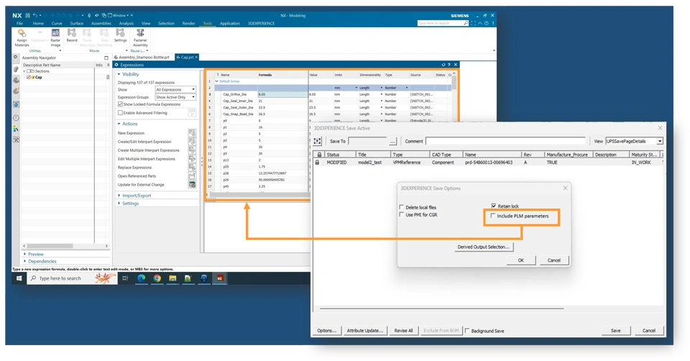Image resolution: width=690 pixels, height=361 pixels.
Task: Click the sidebar gear settings icon
Action: (15, 58)
